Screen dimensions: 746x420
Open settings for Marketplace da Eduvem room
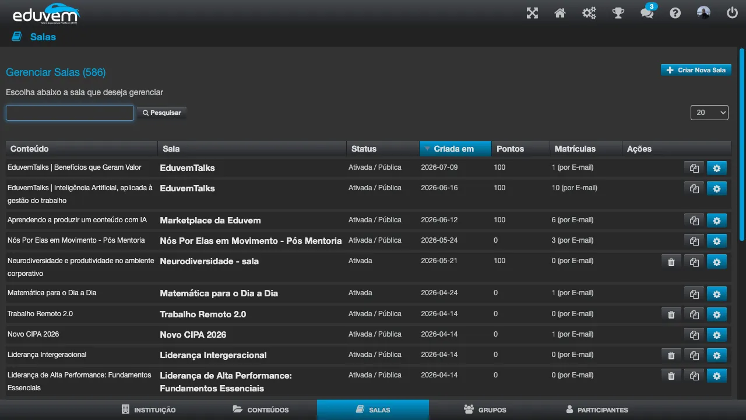pyautogui.click(x=717, y=220)
